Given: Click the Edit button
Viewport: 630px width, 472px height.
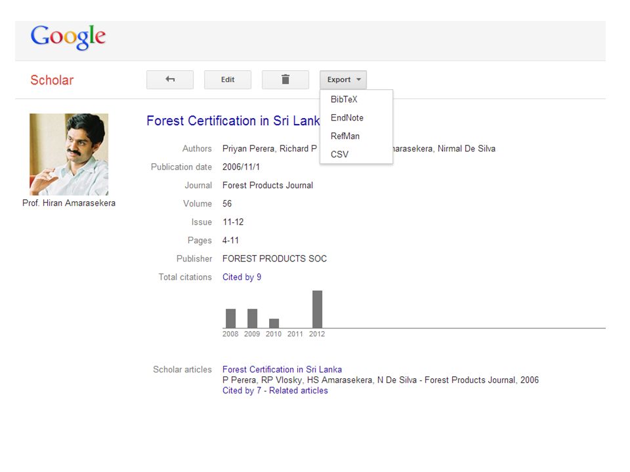Looking at the screenshot, I should [228, 79].
